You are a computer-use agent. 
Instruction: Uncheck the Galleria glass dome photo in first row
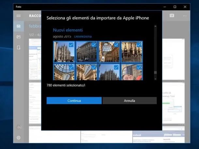116,45
